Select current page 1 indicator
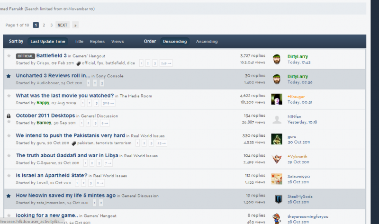 (x=36, y=25)
